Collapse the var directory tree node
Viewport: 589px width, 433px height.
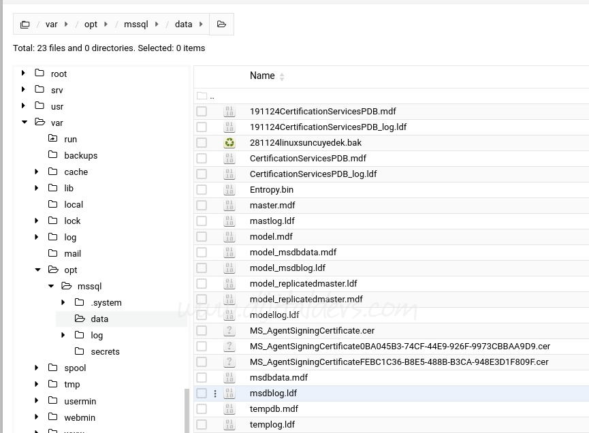24,123
